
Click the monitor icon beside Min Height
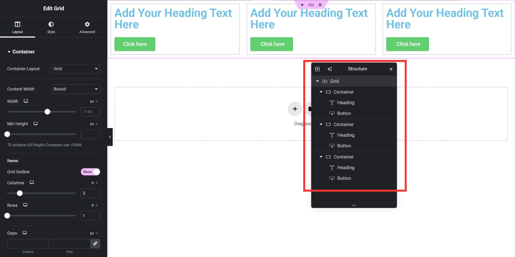pyautogui.click(x=35, y=124)
